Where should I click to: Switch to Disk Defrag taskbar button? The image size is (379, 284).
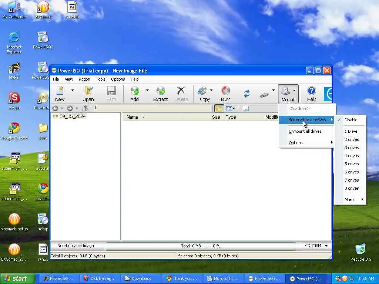pyautogui.click(x=100, y=278)
